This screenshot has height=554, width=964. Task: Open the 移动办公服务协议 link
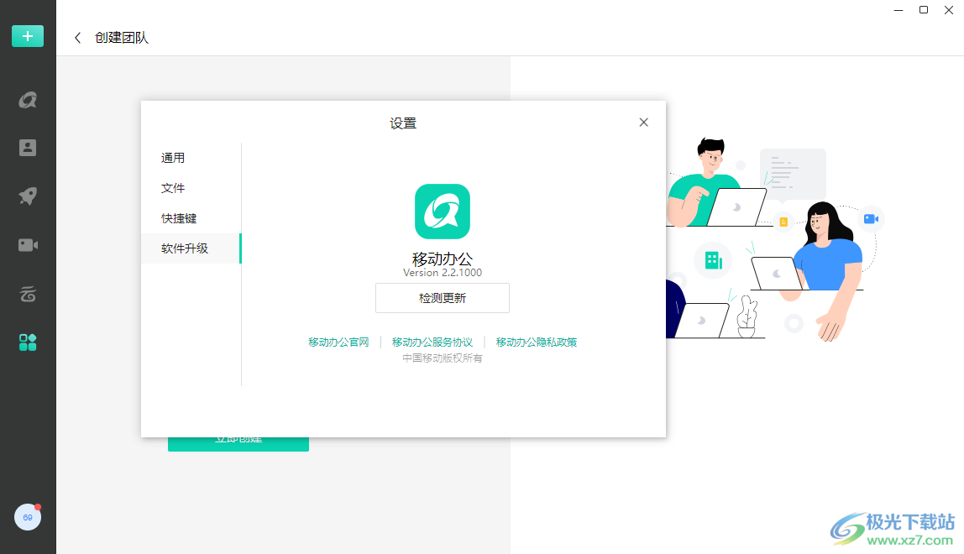[x=432, y=342]
